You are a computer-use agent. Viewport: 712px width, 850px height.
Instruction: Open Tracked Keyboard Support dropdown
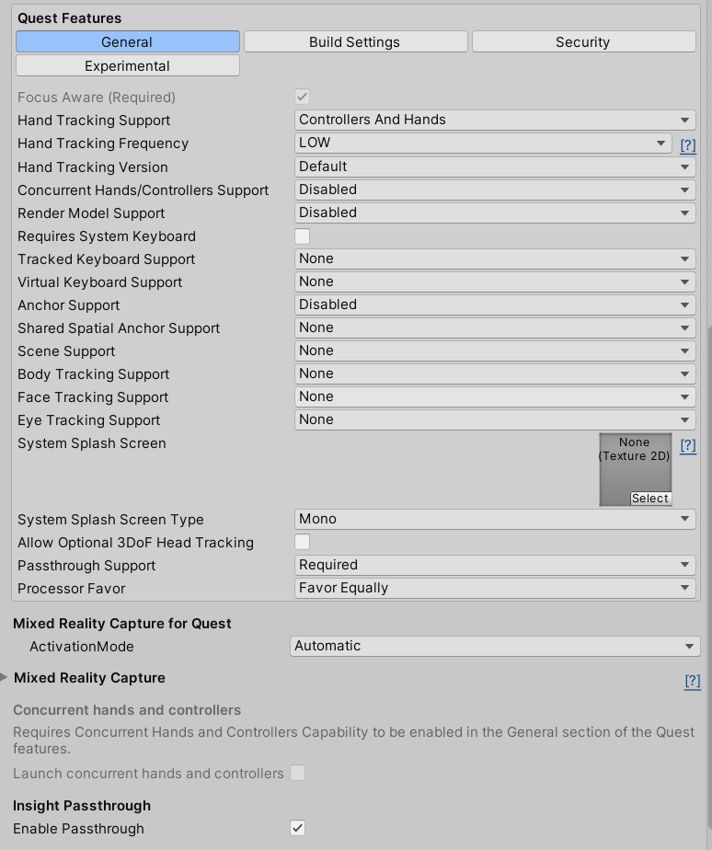tap(495, 258)
